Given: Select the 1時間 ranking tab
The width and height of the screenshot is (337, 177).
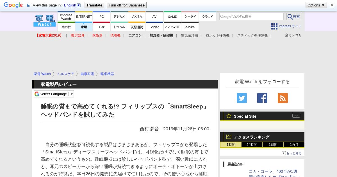Looking at the screenshot, I should point(231,145).
